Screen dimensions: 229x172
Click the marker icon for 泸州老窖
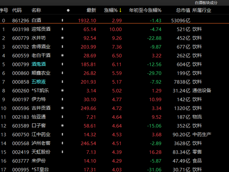(62, 143)
